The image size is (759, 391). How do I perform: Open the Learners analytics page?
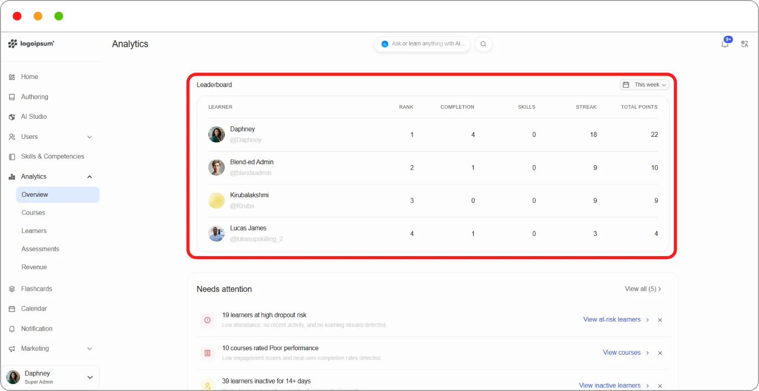(x=34, y=231)
